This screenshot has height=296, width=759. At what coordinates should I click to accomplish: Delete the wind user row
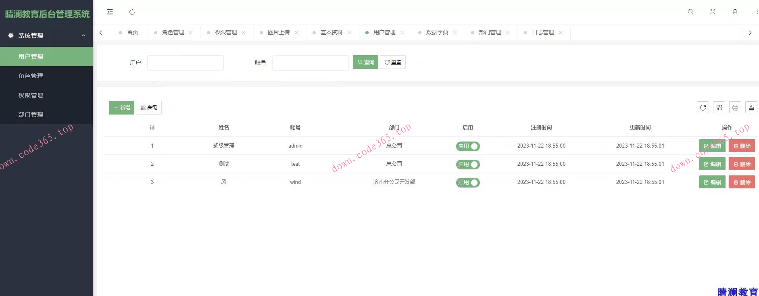tap(742, 182)
